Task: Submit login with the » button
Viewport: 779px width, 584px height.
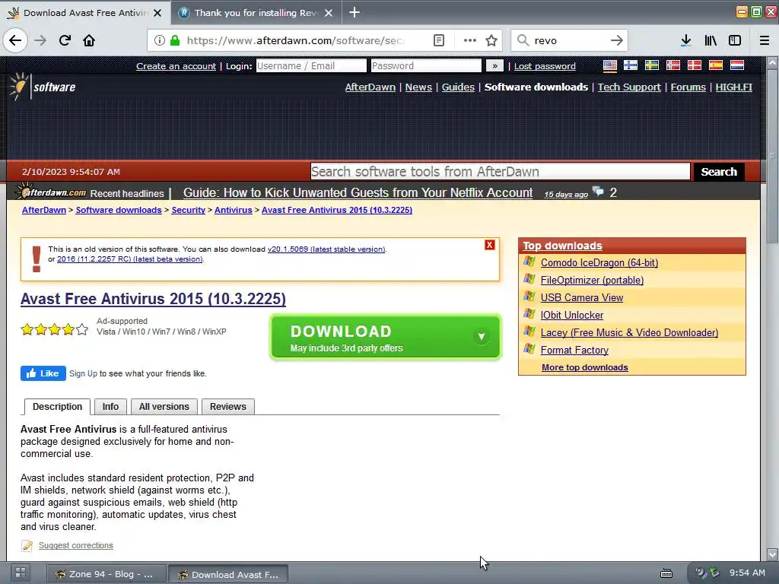Action: click(494, 65)
